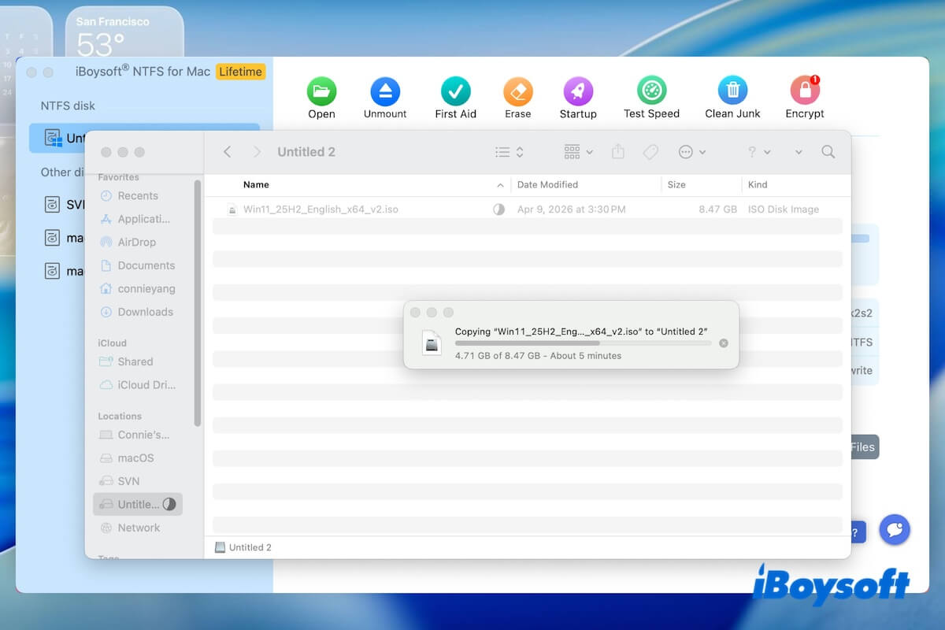Screen dimensions: 945x630
Task: Open the Finder action ellipsis menu
Action: (692, 152)
